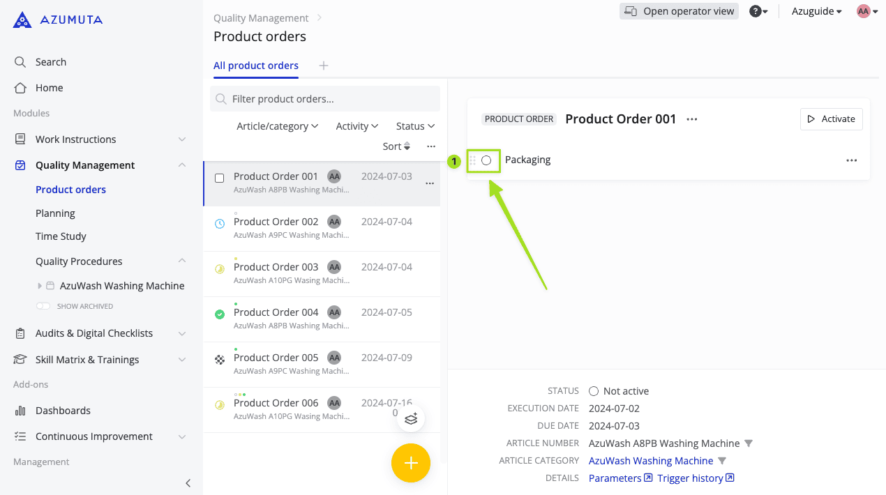Open the Dashboards add-on icon

point(20,410)
